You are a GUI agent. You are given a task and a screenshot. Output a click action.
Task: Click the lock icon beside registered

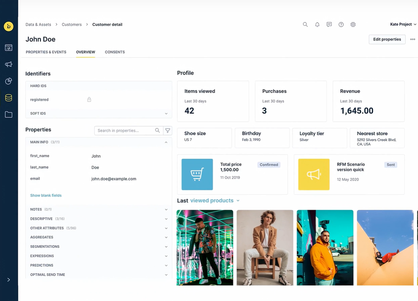pos(89,100)
